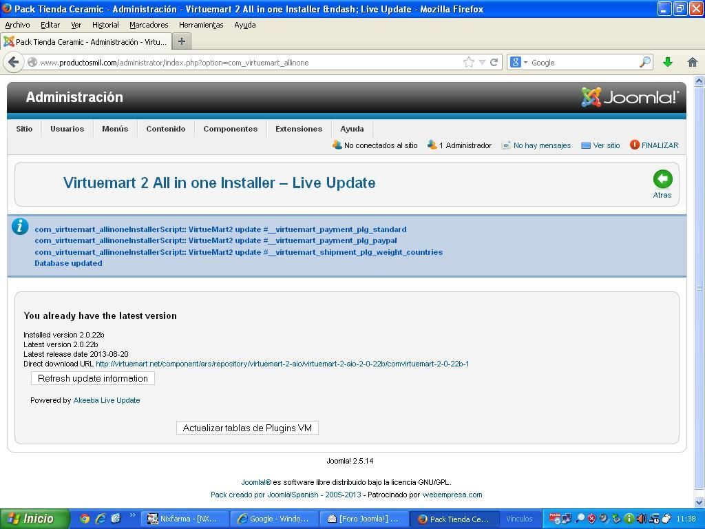
Task: Switch to Foro Joomla taskbar window
Action: (x=364, y=519)
